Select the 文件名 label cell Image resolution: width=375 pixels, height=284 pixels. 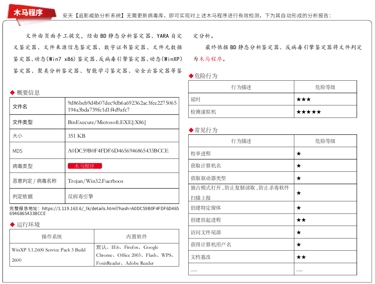pyautogui.click(x=37, y=106)
